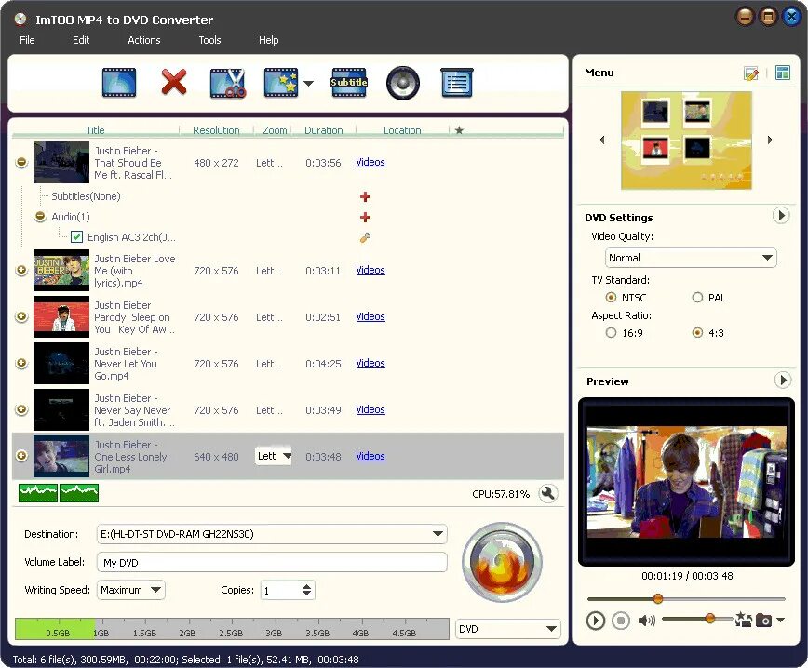808x668 pixels.
Task: Open the Lett zoom dropdown on selected row
Action: click(x=274, y=456)
